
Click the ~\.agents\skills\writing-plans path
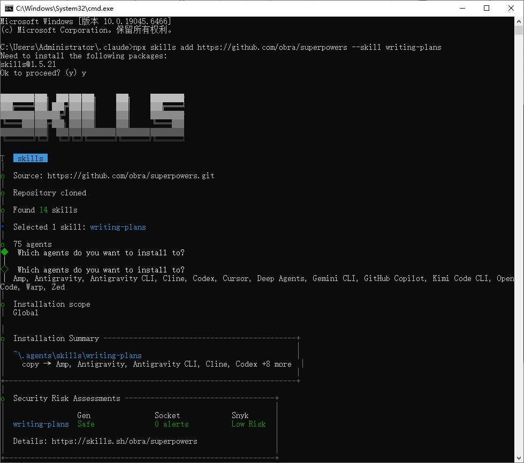(78, 355)
